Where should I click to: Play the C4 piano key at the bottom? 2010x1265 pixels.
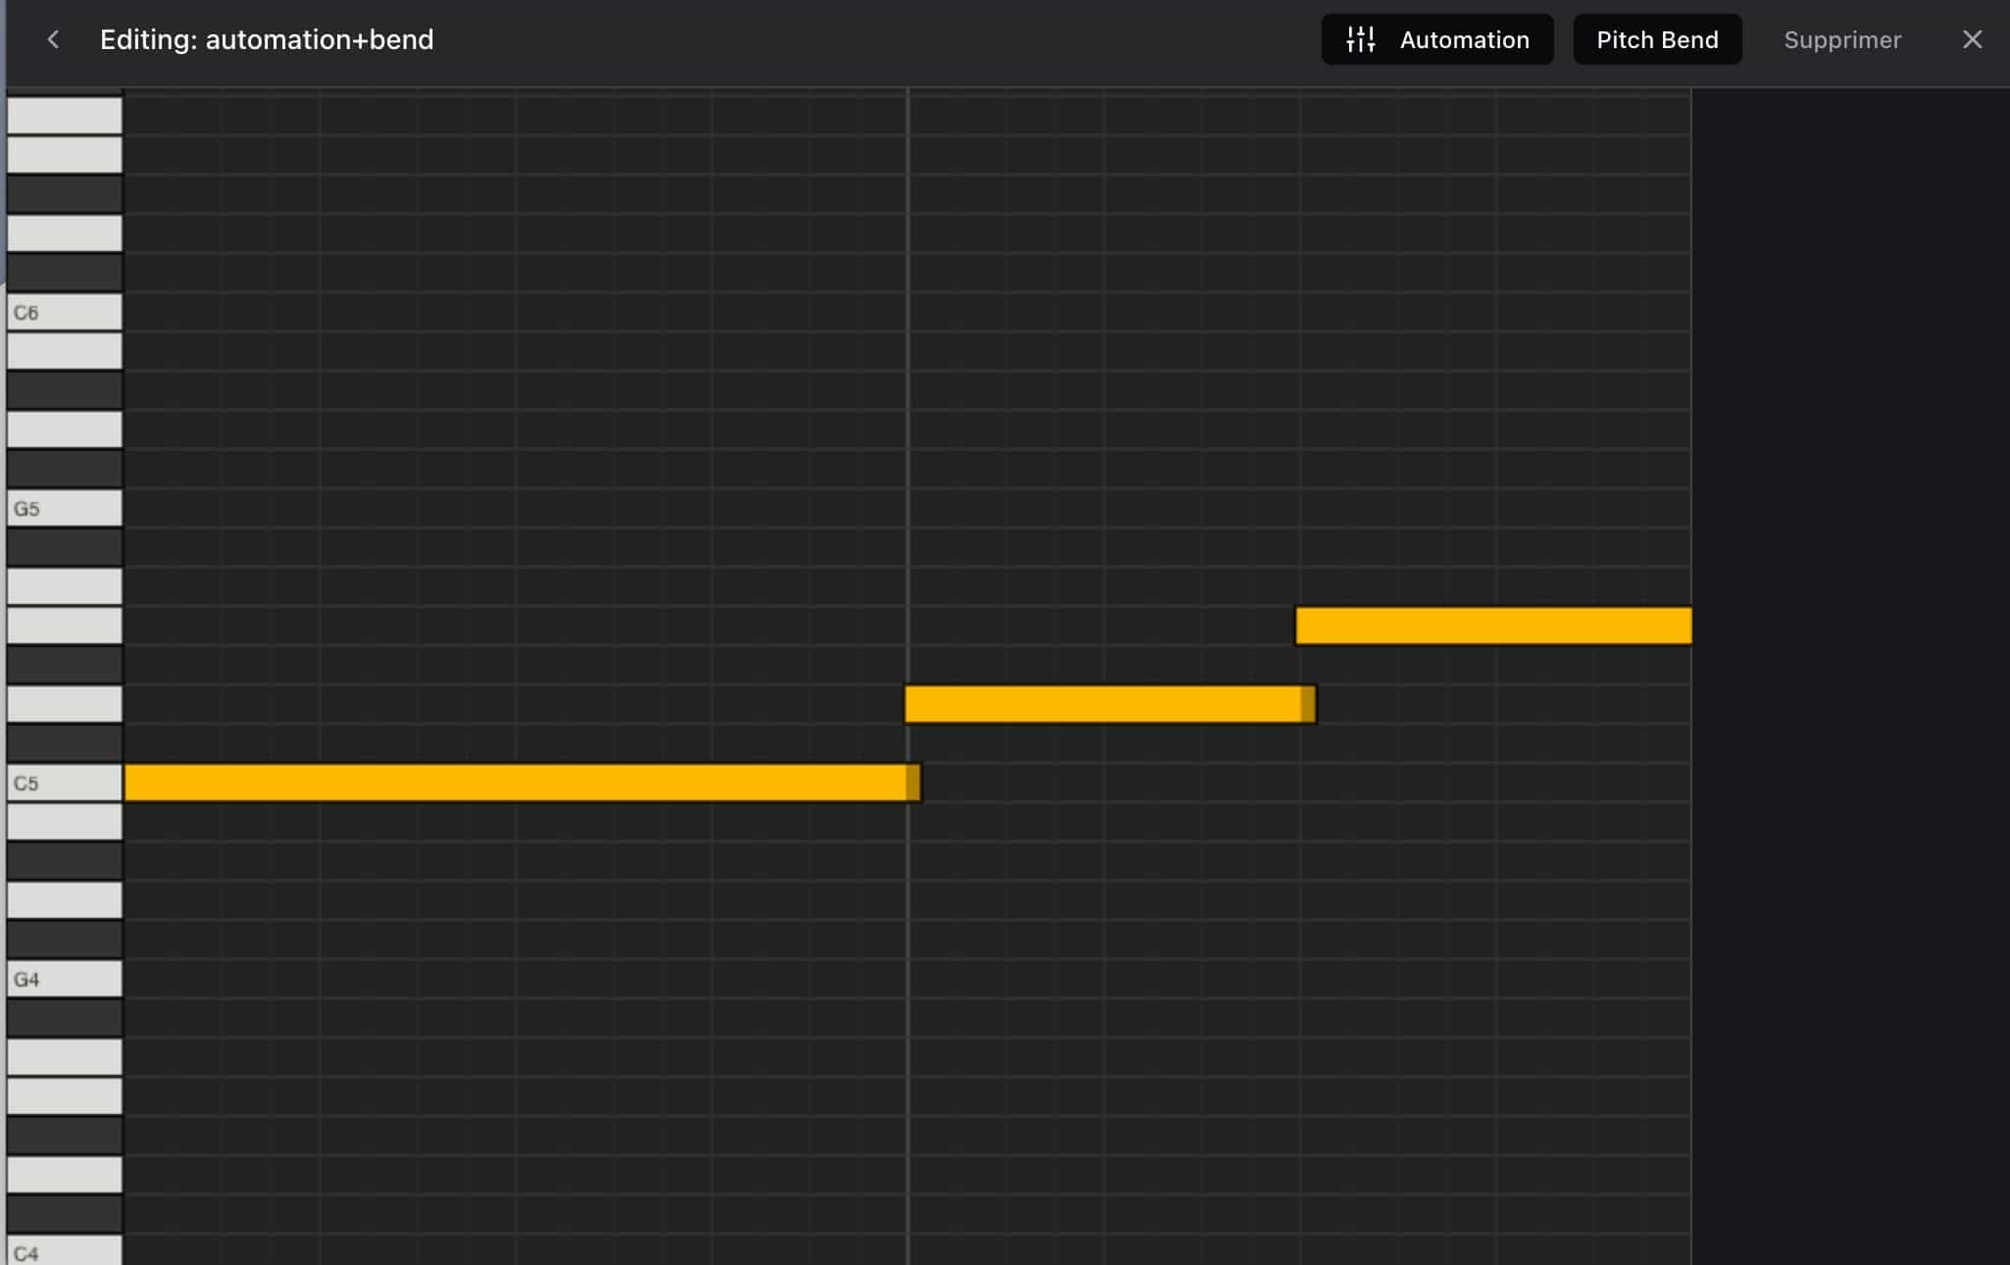65,1250
